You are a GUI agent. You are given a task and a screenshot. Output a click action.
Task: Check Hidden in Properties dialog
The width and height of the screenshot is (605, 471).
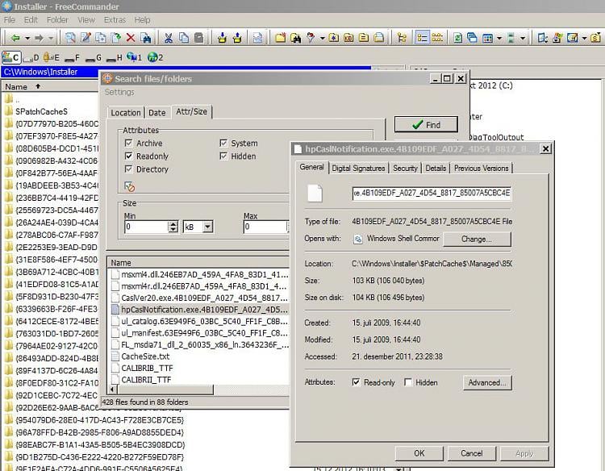coord(408,382)
